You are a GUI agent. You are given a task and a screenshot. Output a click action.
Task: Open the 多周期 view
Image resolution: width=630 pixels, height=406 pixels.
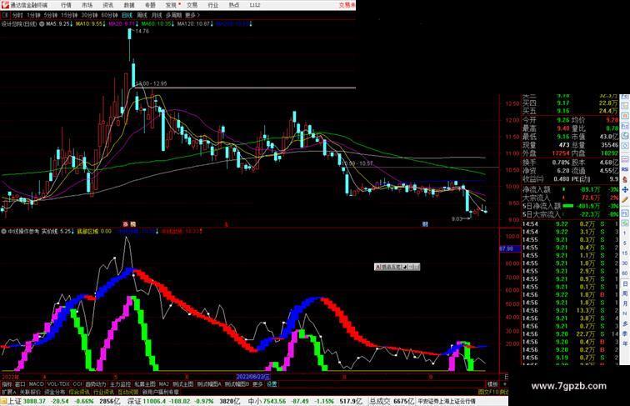174,15
